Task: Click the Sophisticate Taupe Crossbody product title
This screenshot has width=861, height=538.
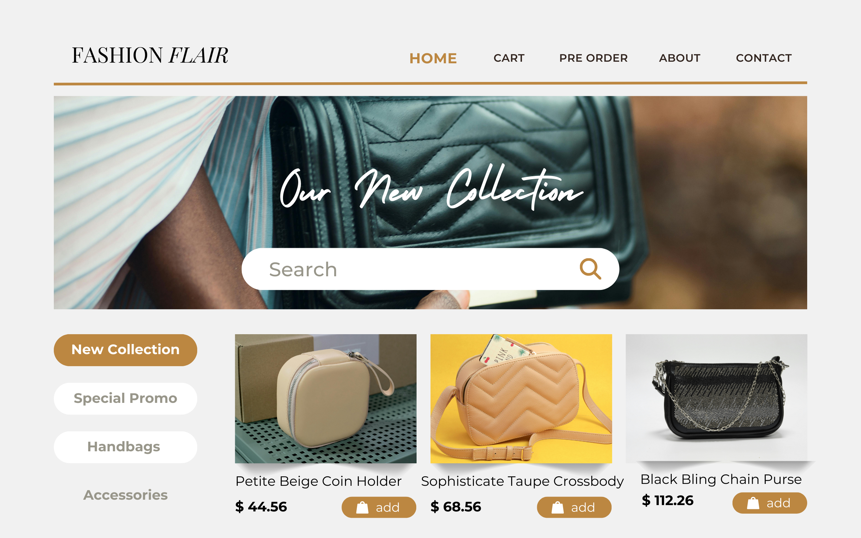Action: tap(522, 481)
